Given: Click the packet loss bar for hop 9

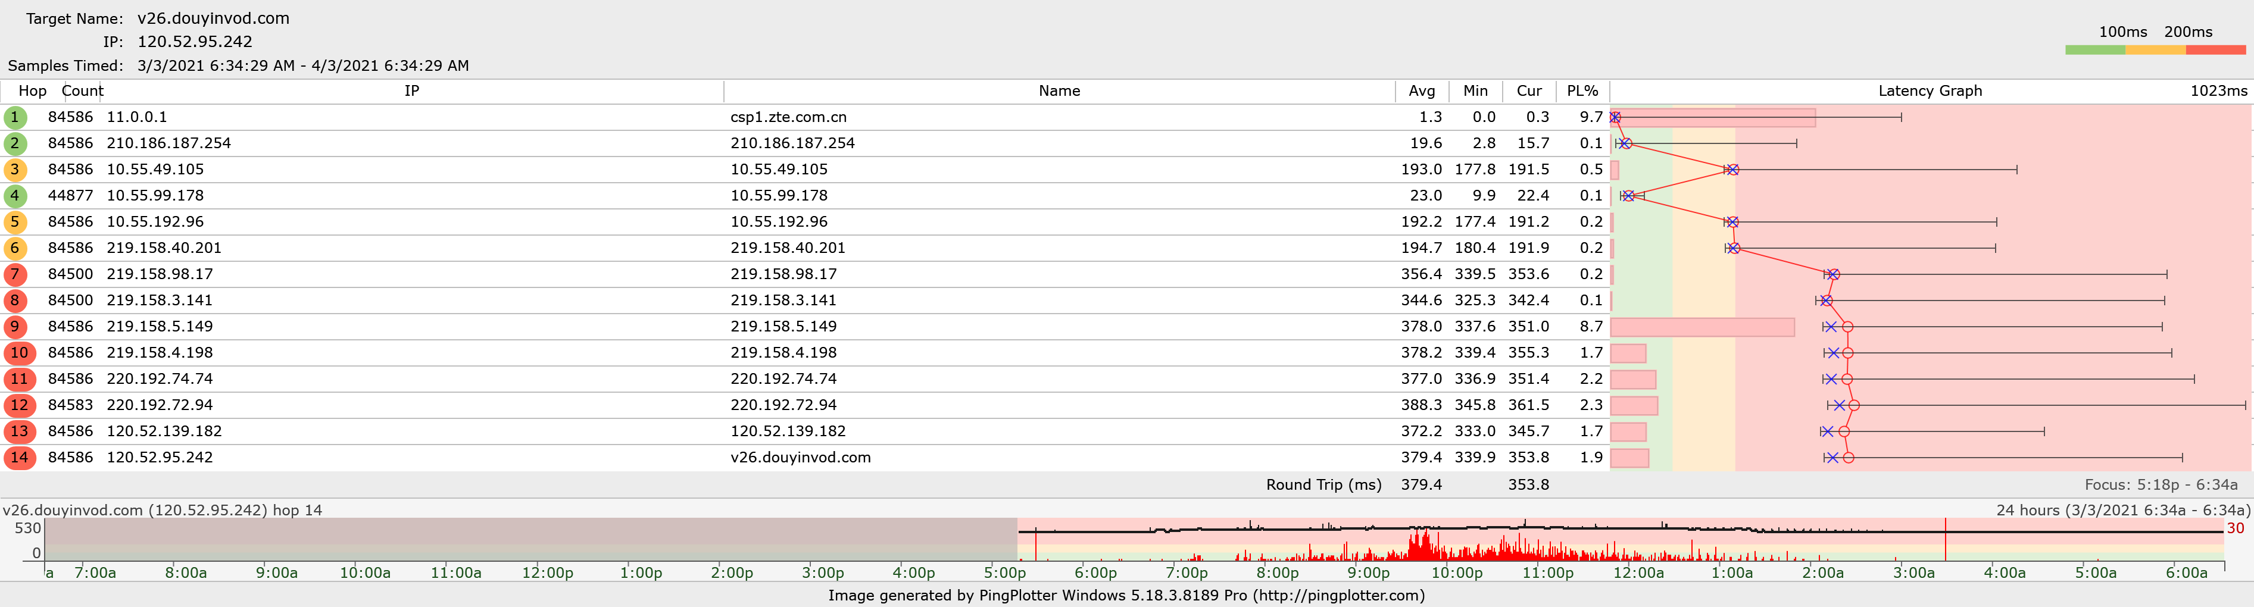Looking at the screenshot, I should point(1702,327).
